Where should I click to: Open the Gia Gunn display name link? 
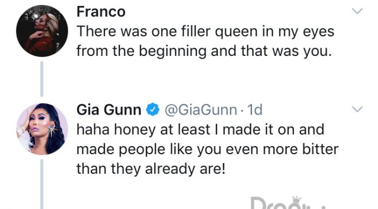[x=109, y=110]
